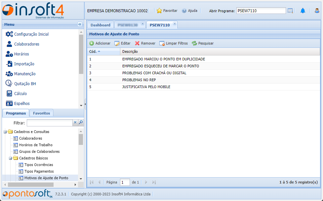Open notifications with the bell icon
The height and width of the screenshot is (201, 323).
(303, 11)
